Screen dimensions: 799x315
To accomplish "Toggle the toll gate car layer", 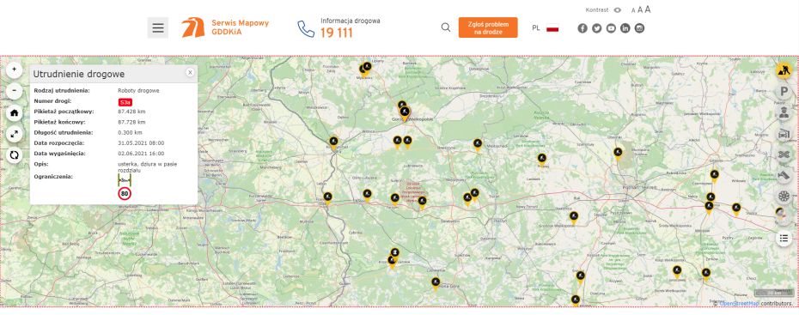I will [x=784, y=134].
